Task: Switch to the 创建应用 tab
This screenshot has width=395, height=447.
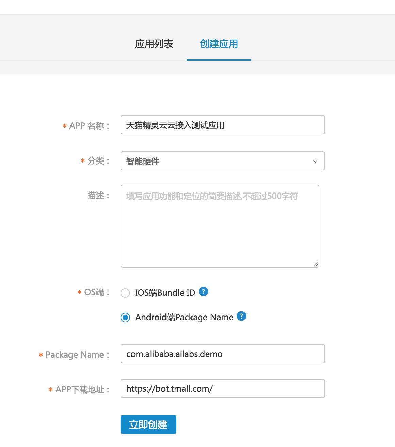Action: coord(219,44)
